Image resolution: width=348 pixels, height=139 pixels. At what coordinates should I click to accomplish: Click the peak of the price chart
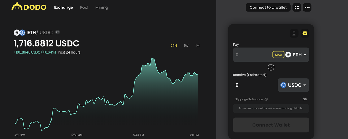click(x=152, y=58)
